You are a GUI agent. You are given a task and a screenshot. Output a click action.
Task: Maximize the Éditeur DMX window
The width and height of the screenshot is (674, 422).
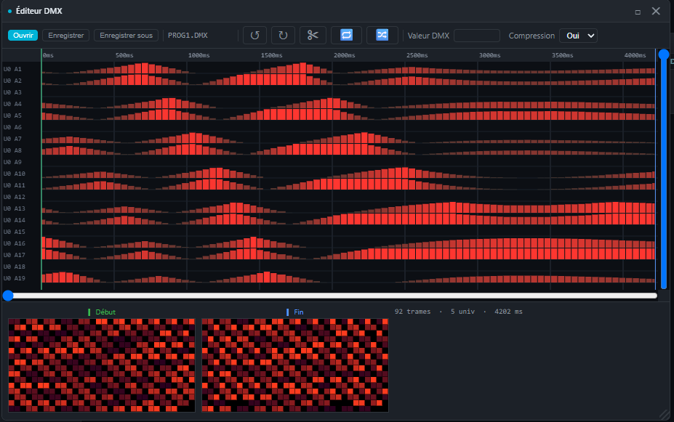pos(638,12)
